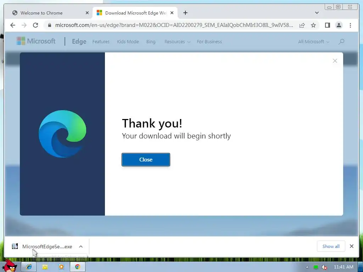Open the Chrome profile avatar
This screenshot has width=363, height=272.
pyautogui.click(x=339, y=25)
